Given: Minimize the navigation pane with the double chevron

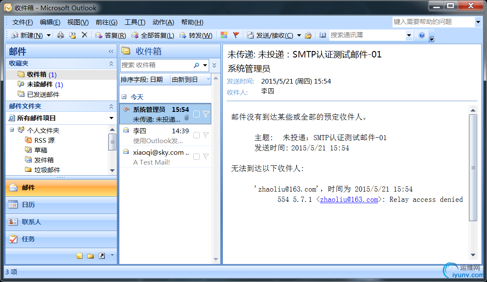Looking at the screenshot, I should pos(111,51).
